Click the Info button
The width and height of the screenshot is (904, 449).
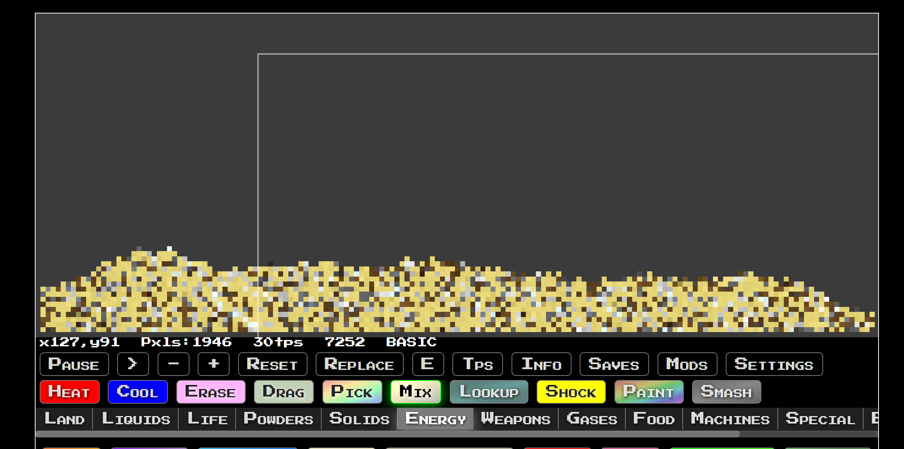click(x=541, y=364)
